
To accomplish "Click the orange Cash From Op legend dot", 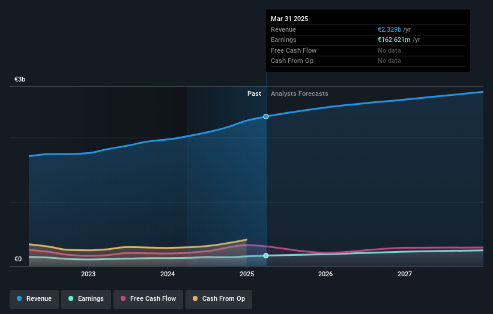I will [x=195, y=298].
